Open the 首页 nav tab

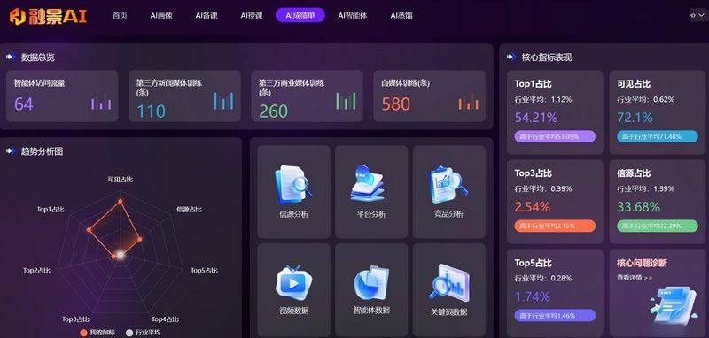coord(120,15)
